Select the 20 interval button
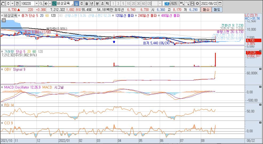 [x=133, y=3]
